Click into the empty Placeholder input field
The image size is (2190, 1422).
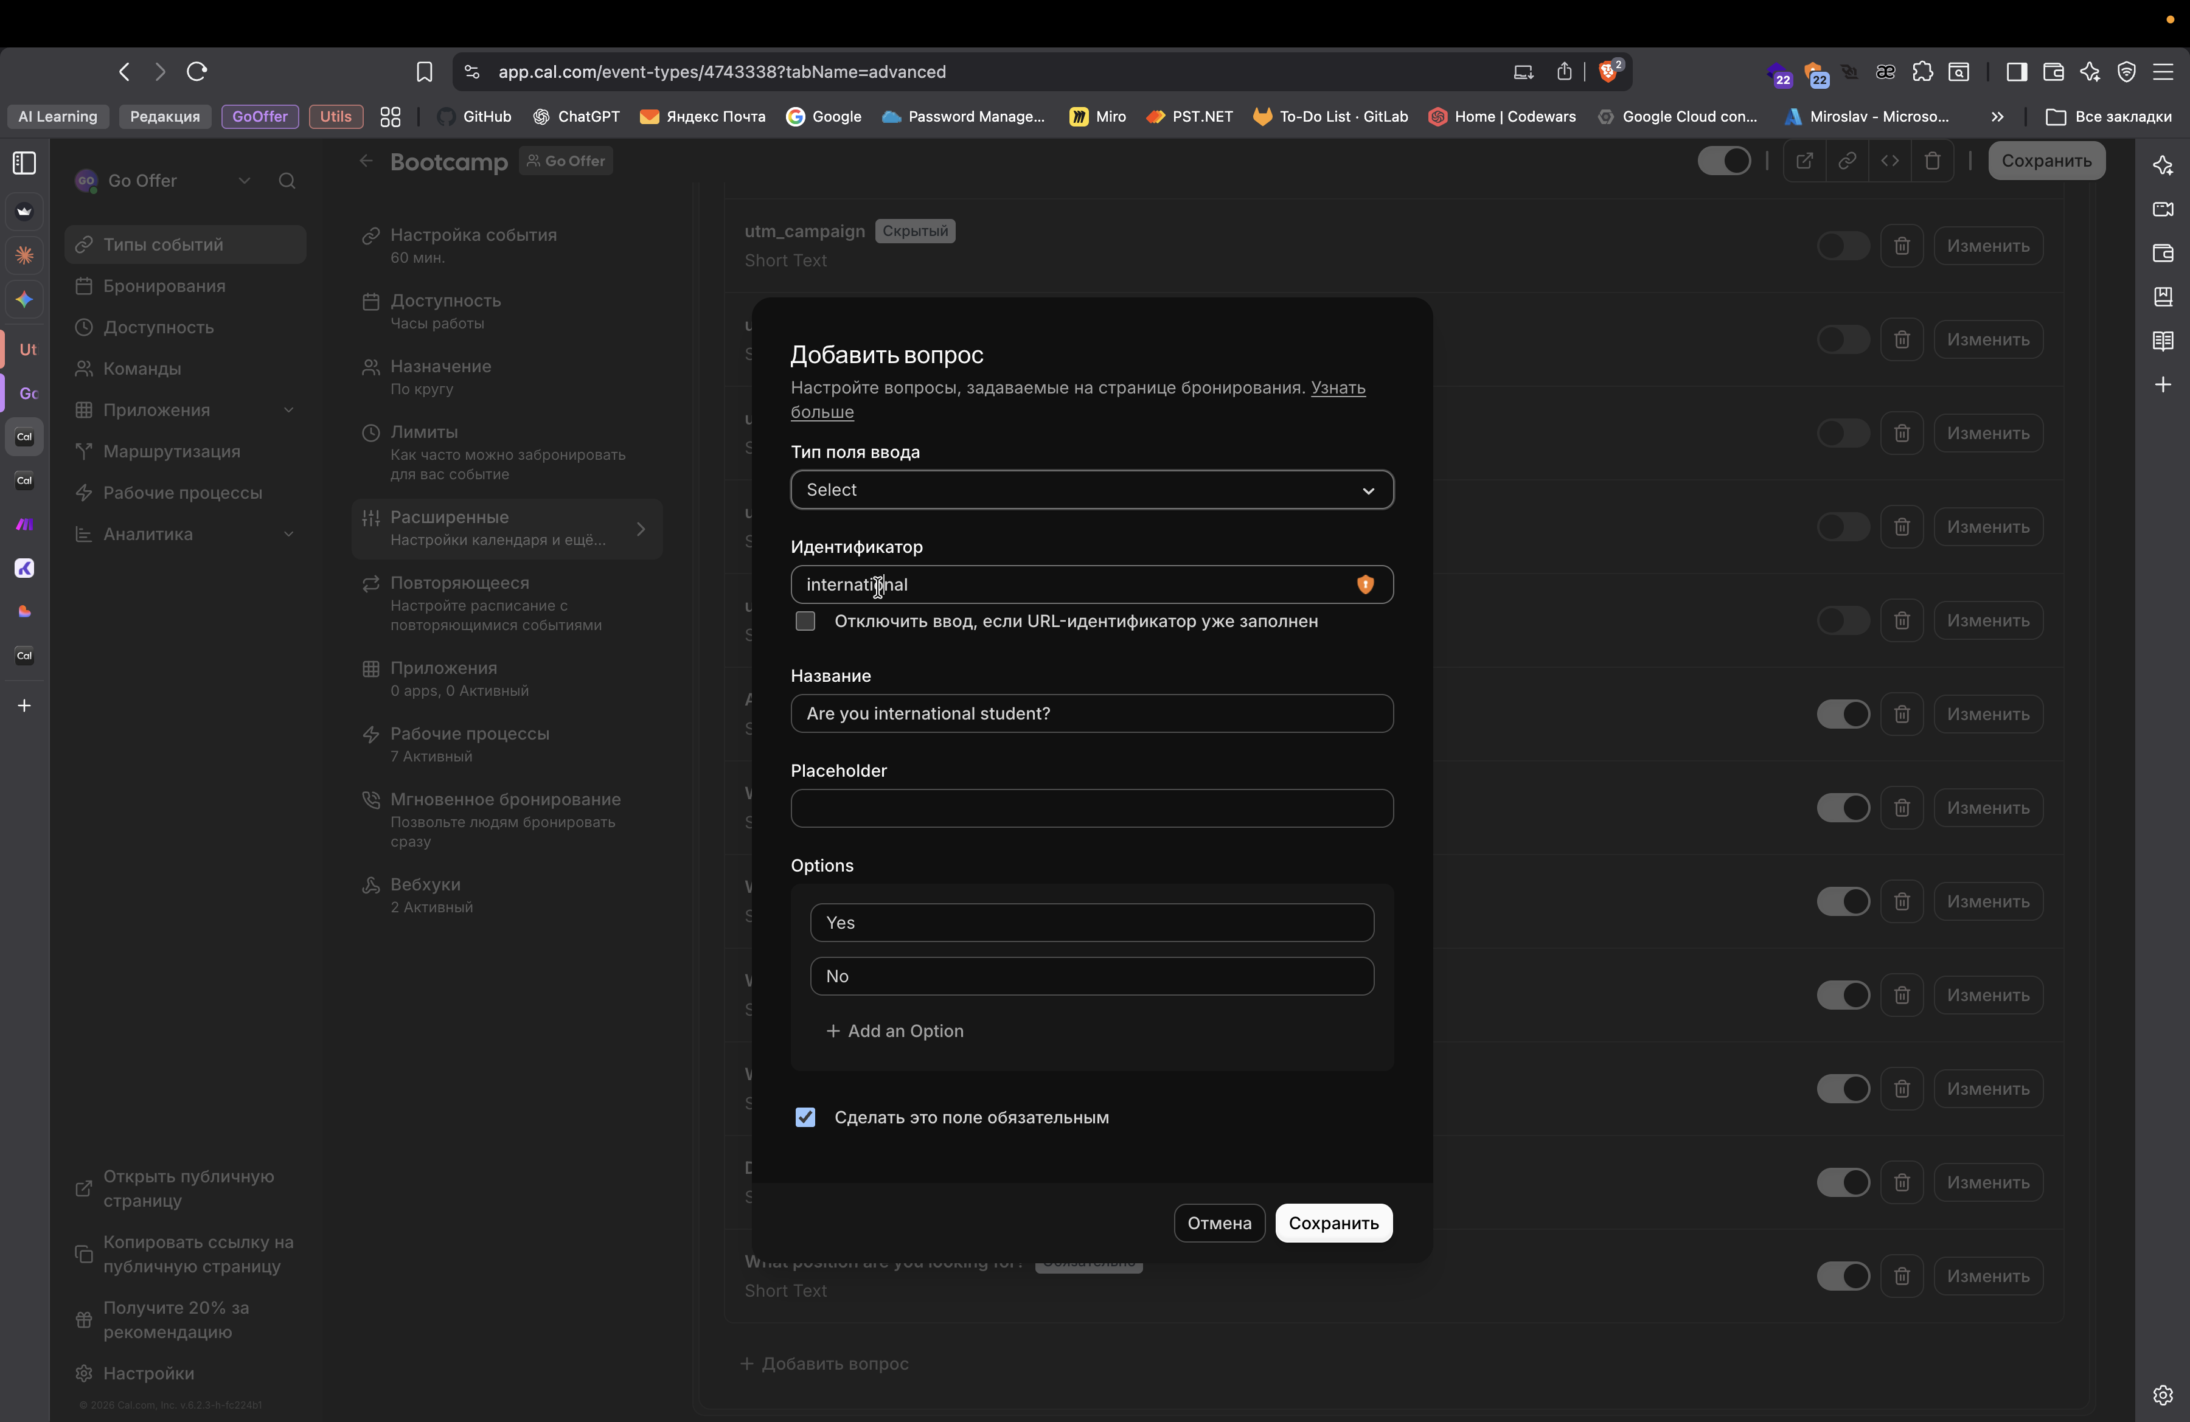[x=1091, y=808]
